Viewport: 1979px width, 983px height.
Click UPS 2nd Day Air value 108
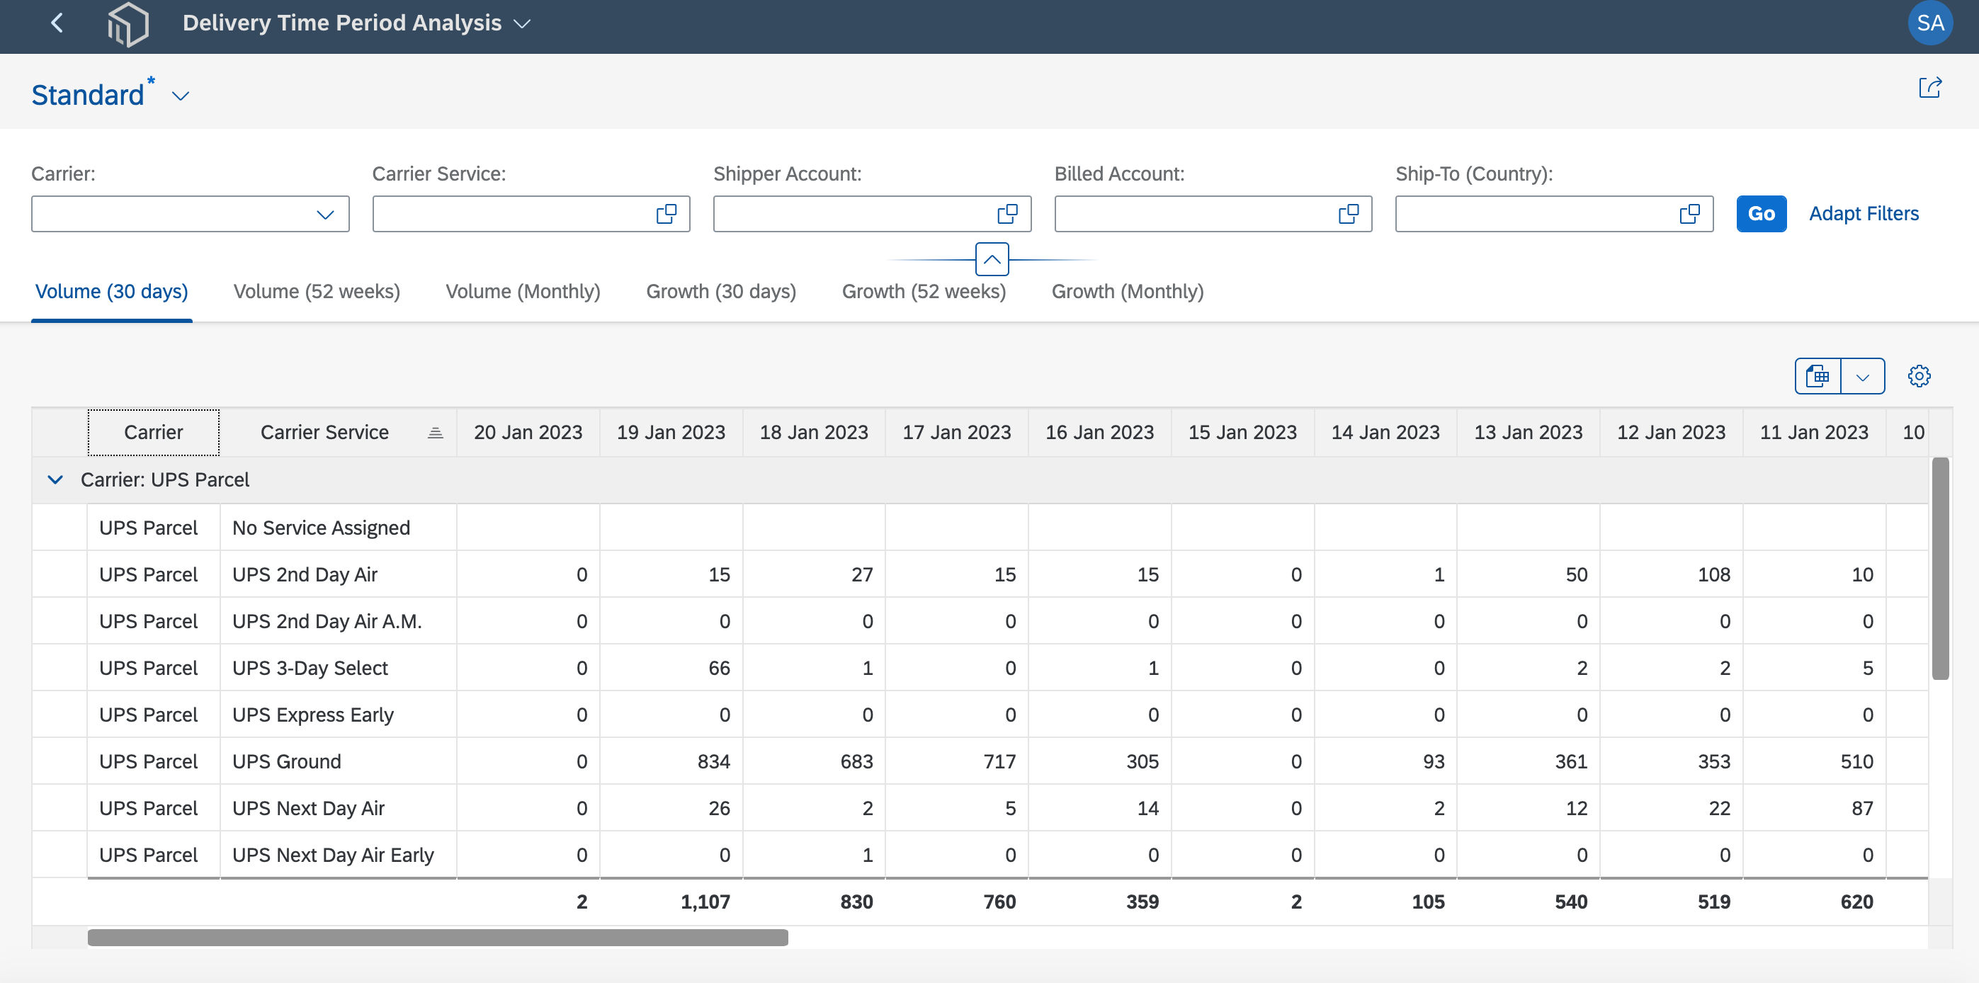1714,574
